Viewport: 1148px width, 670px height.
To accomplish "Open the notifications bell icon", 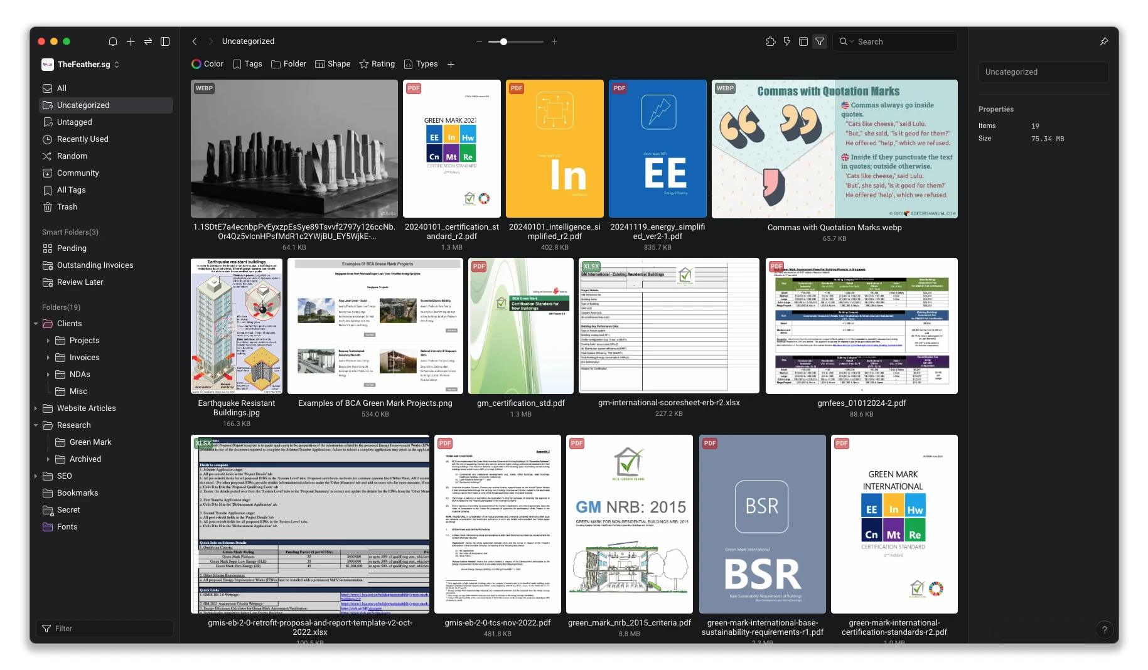I will [113, 41].
